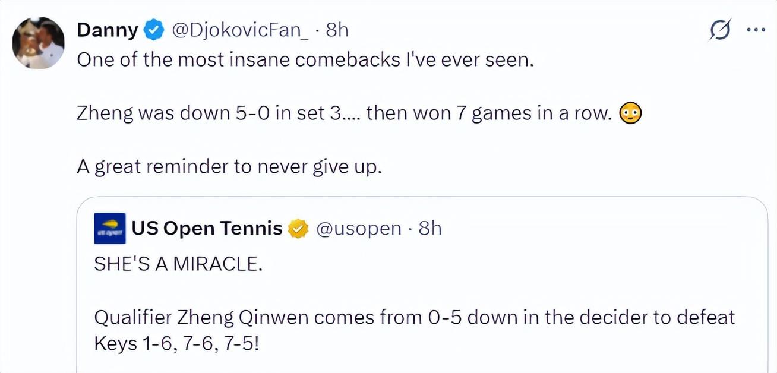Screen dimensions: 777x373
Task: Click the flushed face emoji
Action: pyautogui.click(x=630, y=113)
